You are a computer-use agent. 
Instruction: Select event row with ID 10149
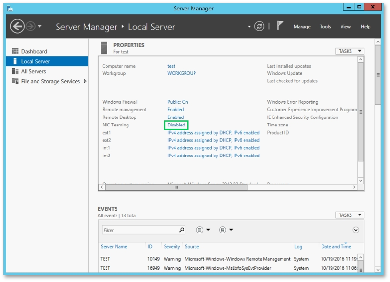(228, 259)
